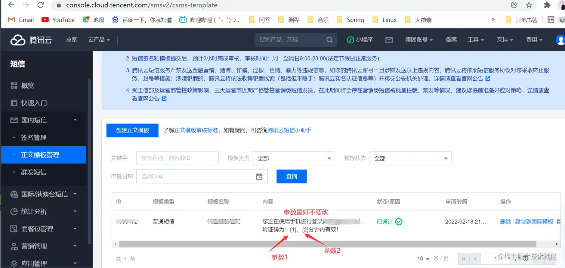Image resolution: width=565 pixels, height=268 pixels.
Task: Open the 小程序 icon link
Action: coord(360,40)
